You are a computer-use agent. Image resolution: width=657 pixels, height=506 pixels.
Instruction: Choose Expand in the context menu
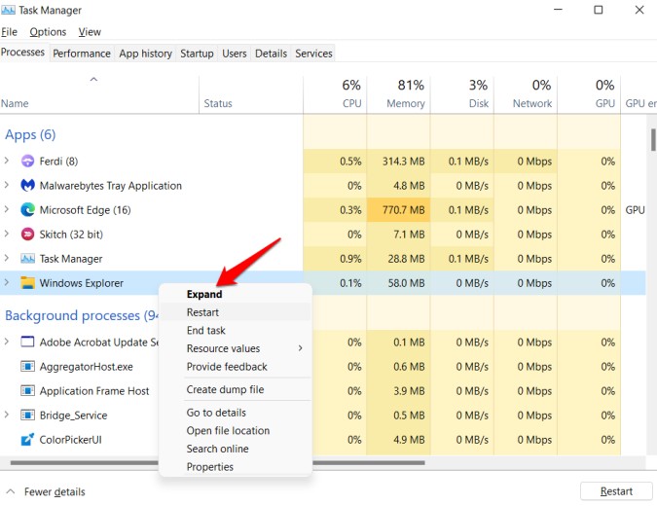[x=236, y=294]
